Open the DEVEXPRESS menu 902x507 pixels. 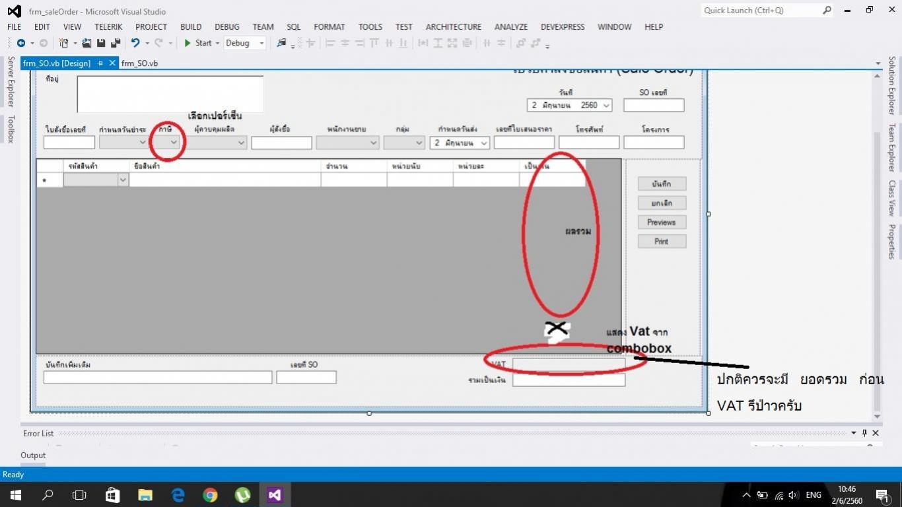click(x=563, y=27)
